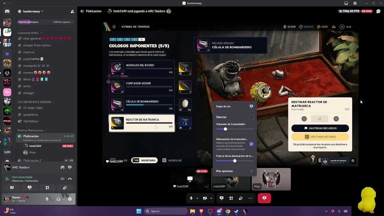Stop watching stream with red button

(264, 198)
